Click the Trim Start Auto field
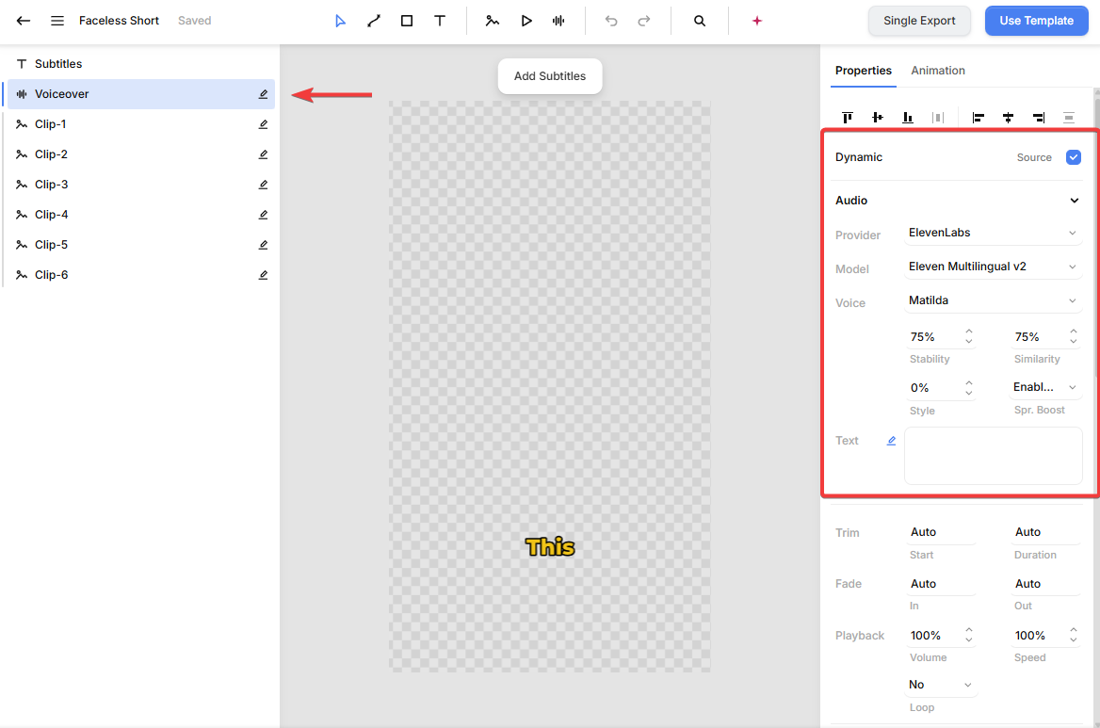Viewport: 1100px width, 728px height. click(941, 532)
